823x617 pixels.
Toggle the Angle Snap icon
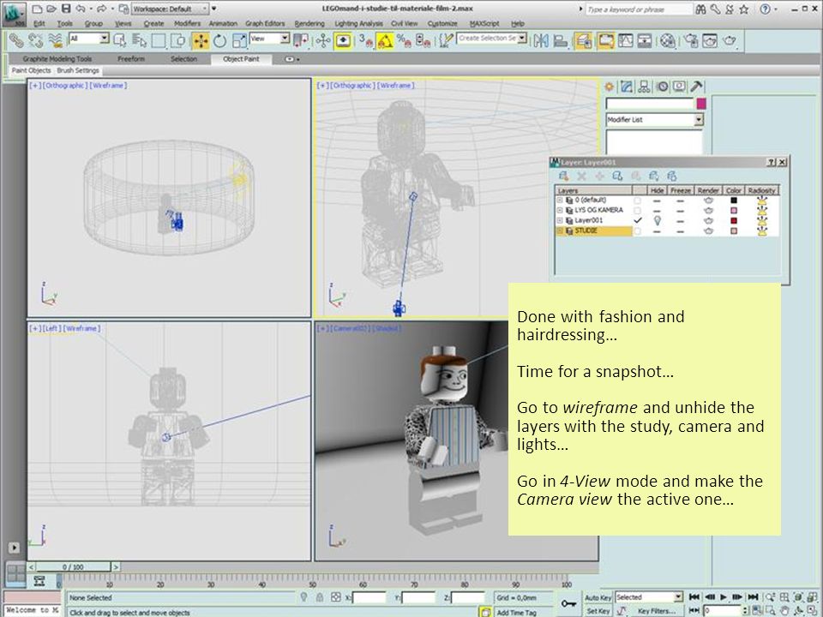[x=385, y=41]
